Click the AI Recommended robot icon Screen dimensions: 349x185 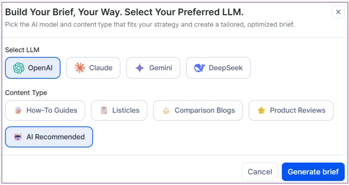coord(18,137)
